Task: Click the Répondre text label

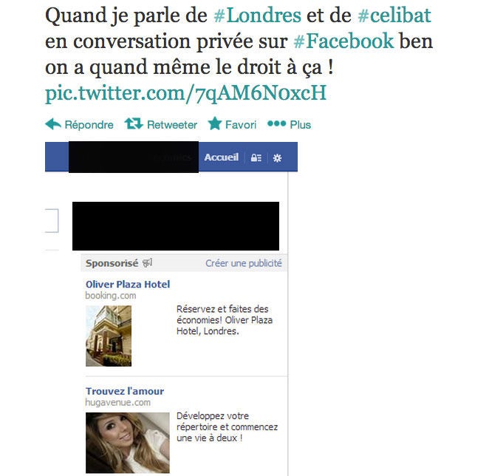Action: pyautogui.click(x=89, y=124)
